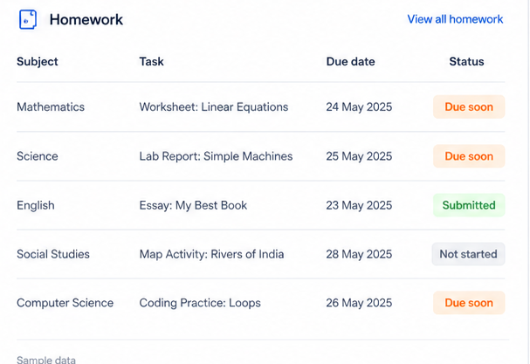Sort by the Due date header
530x364 pixels.
point(350,61)
